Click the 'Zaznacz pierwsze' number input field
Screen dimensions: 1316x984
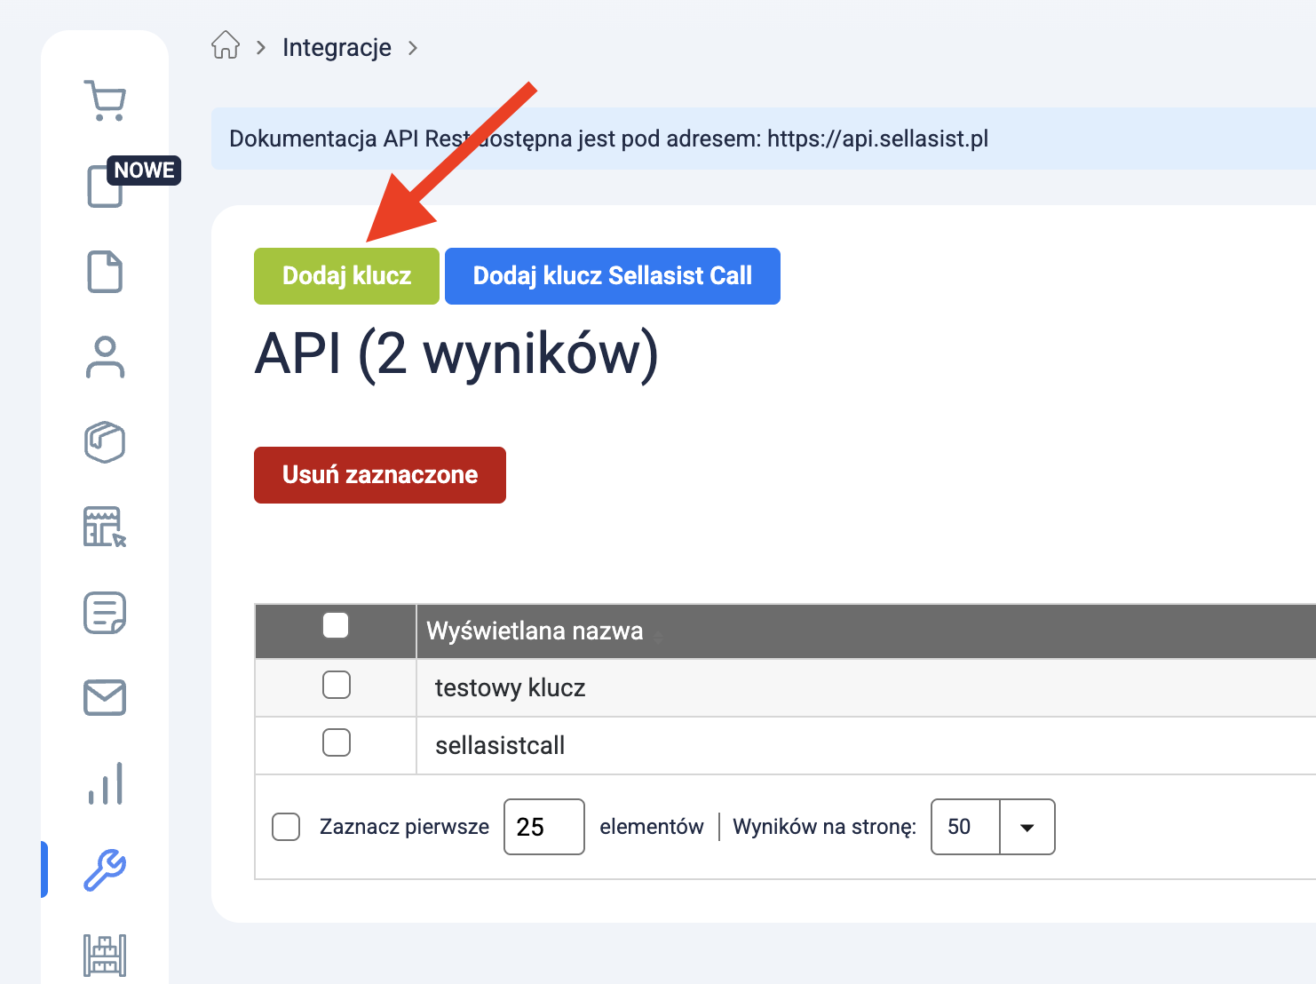coord(543,827)
